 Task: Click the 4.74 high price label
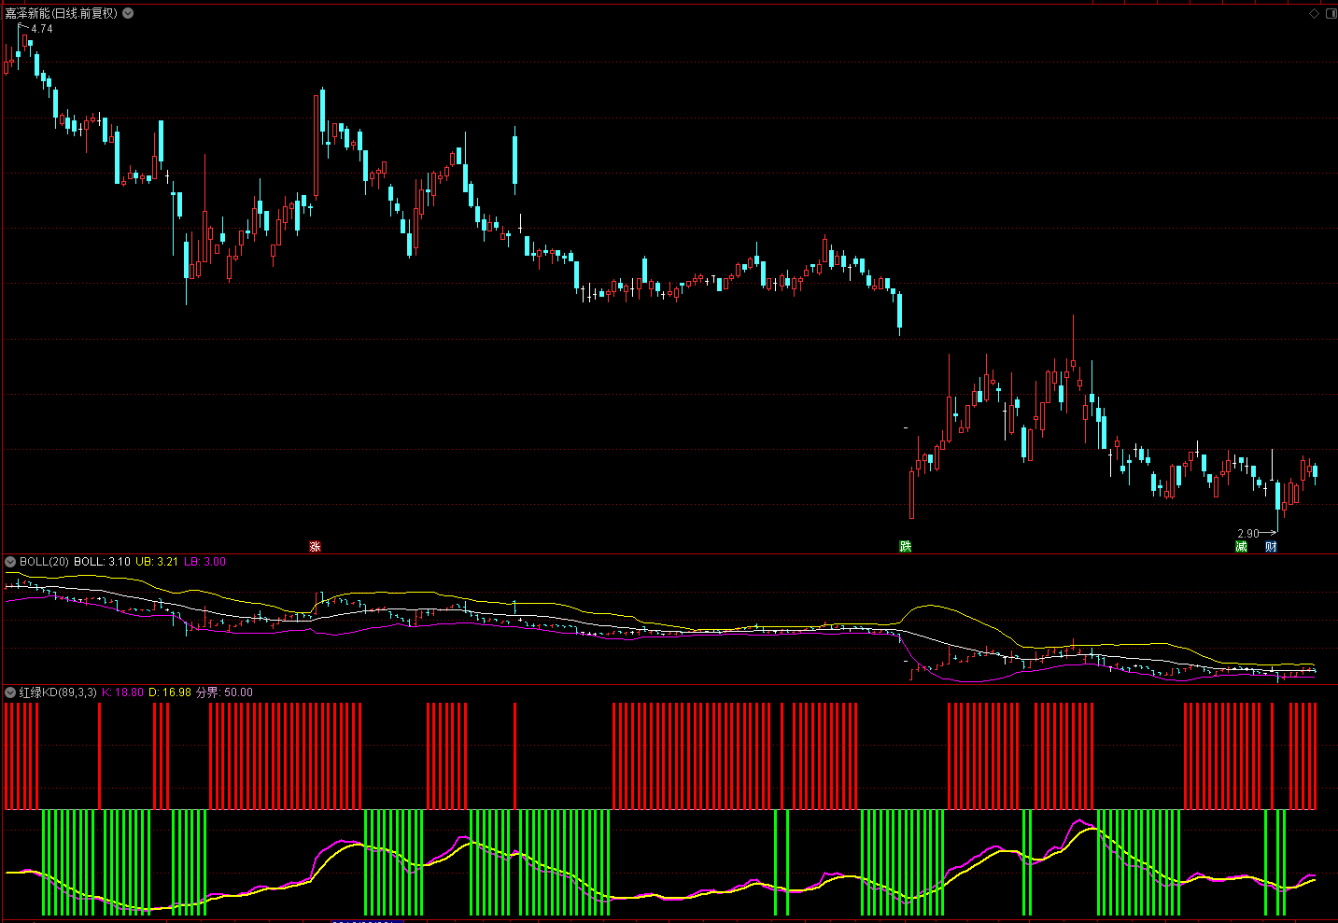pos(42,29)
